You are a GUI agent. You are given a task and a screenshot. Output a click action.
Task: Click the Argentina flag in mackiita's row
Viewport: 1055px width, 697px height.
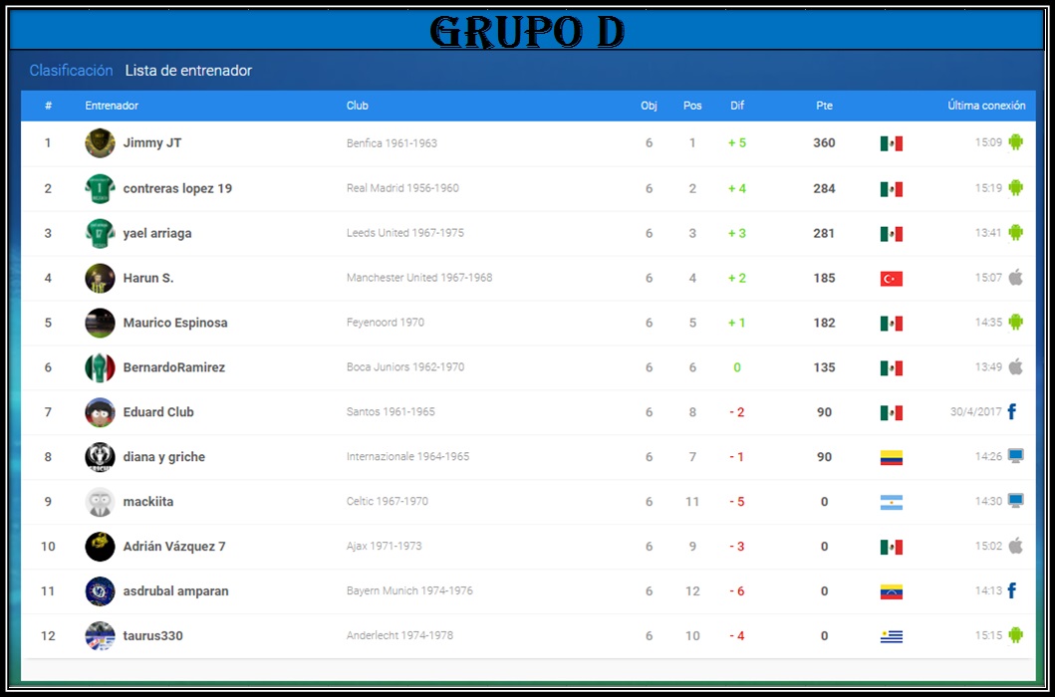tap(891, 503)
